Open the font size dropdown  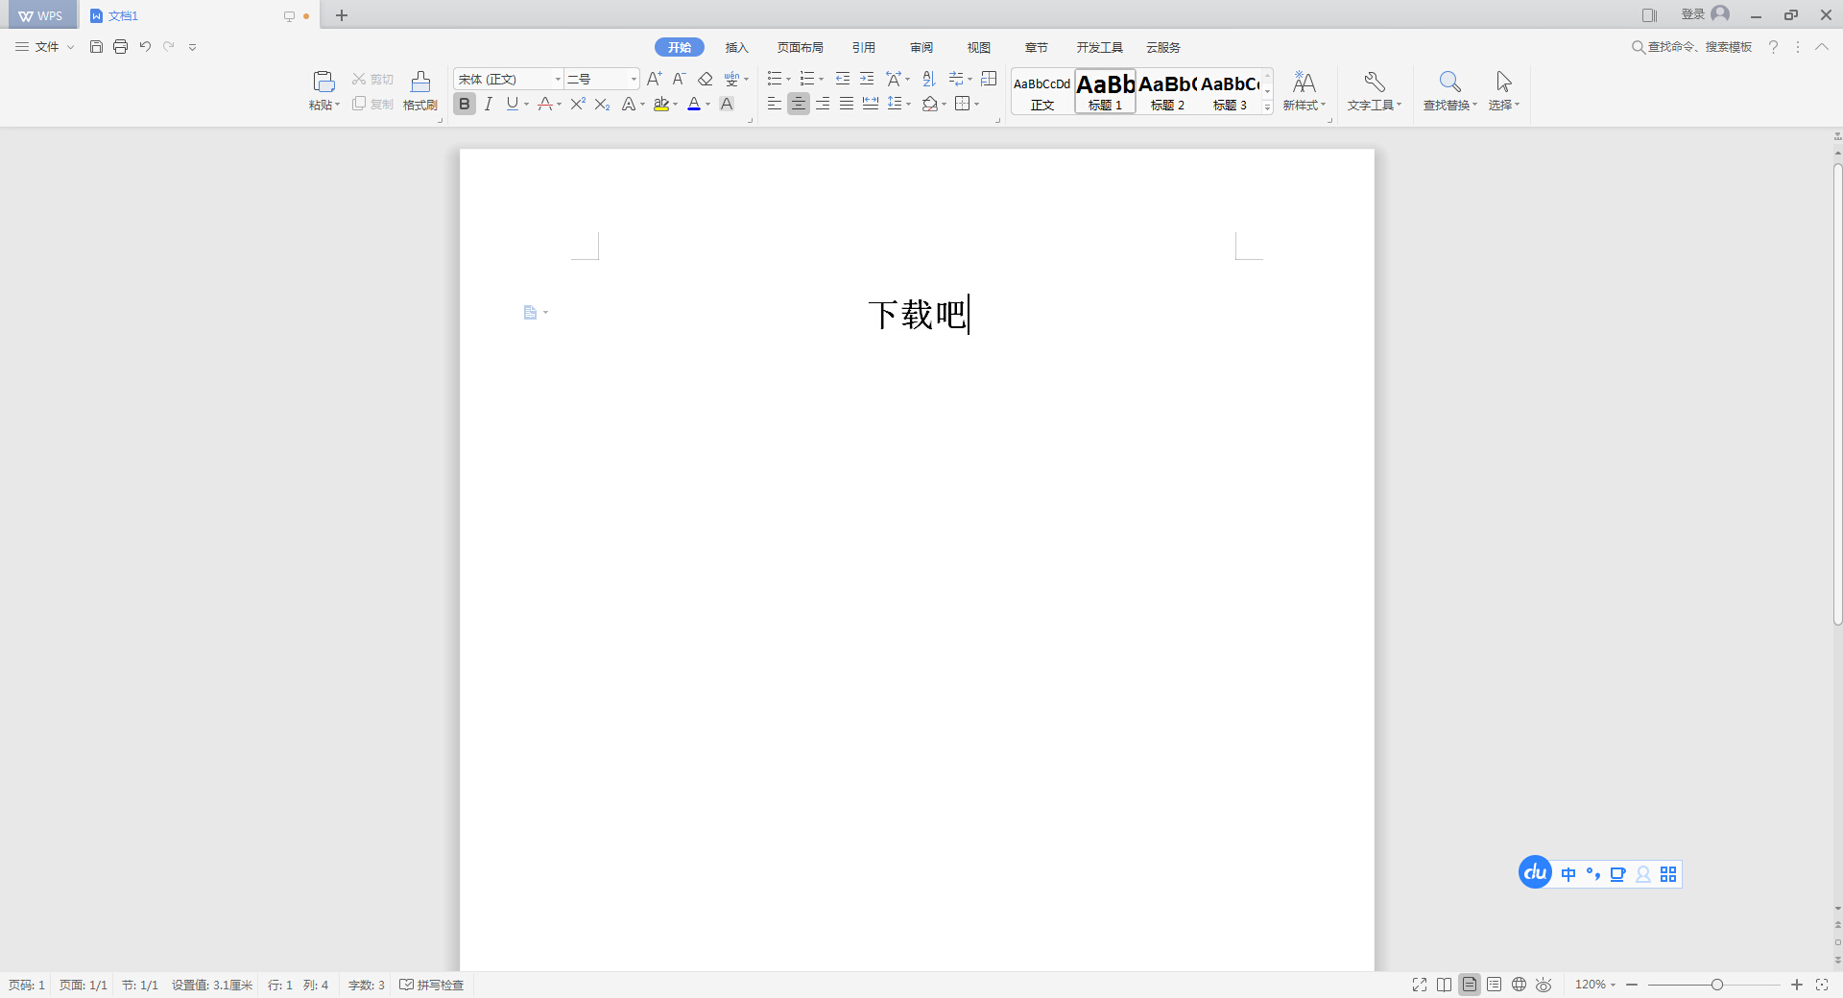click(631, 79)
